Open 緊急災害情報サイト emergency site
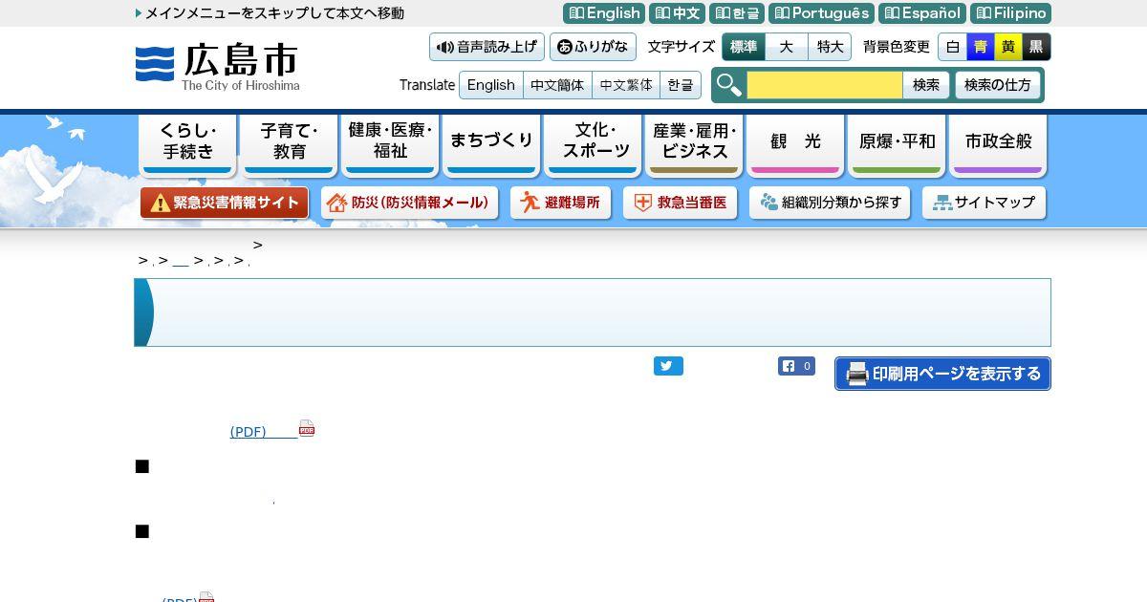 (225, 203)
